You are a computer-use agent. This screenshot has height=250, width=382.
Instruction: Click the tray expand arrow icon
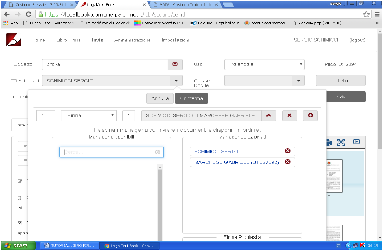(x=348, y=246)
